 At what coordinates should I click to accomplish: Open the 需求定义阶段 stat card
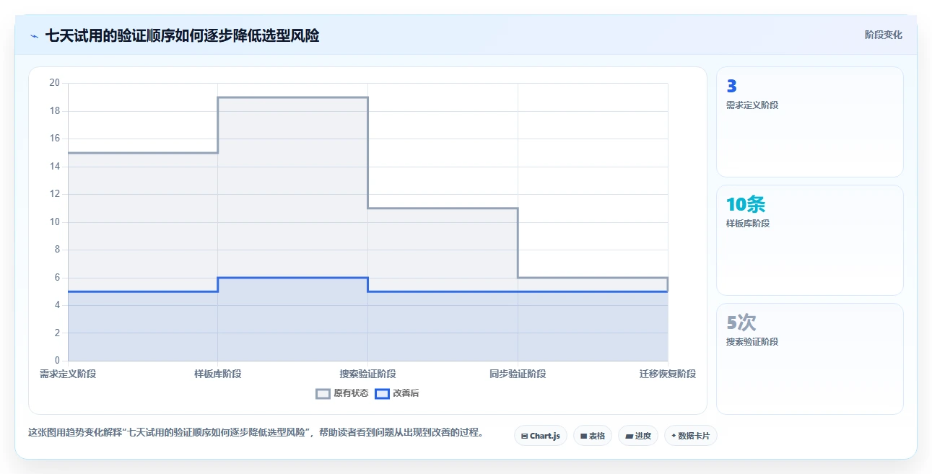click(809, 122)
